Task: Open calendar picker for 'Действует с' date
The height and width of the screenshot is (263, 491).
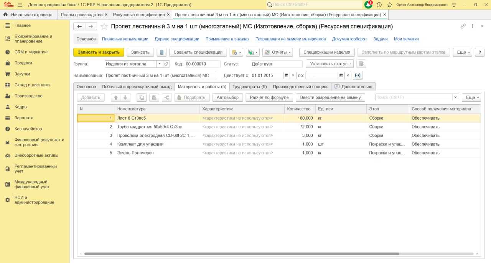Action: point(286,76)
